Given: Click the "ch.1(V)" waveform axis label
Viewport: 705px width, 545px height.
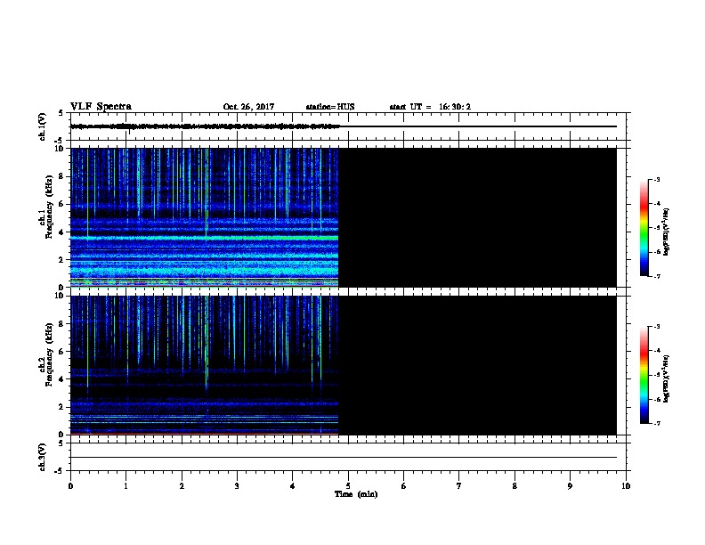Looking at the screenshot, I should pos(42,126).
